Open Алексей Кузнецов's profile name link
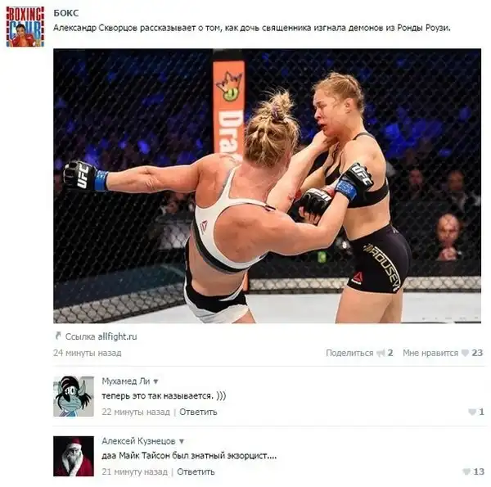 [138, 441]
